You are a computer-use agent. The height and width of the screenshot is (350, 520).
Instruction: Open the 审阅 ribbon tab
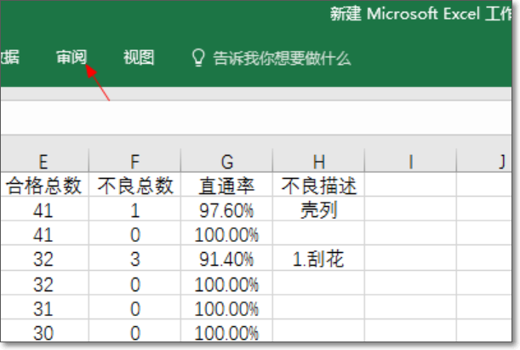tap(71, 58)
